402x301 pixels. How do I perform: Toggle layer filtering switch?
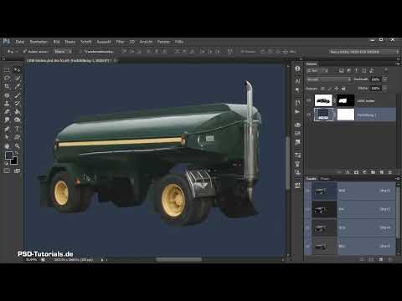click(386, 70)
